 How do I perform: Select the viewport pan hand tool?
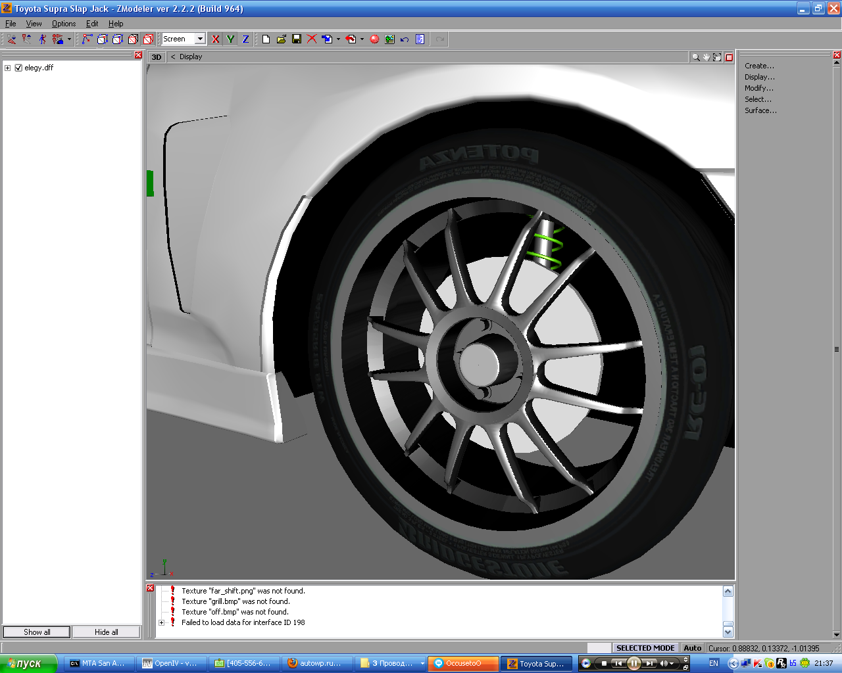tap(706, 57)
